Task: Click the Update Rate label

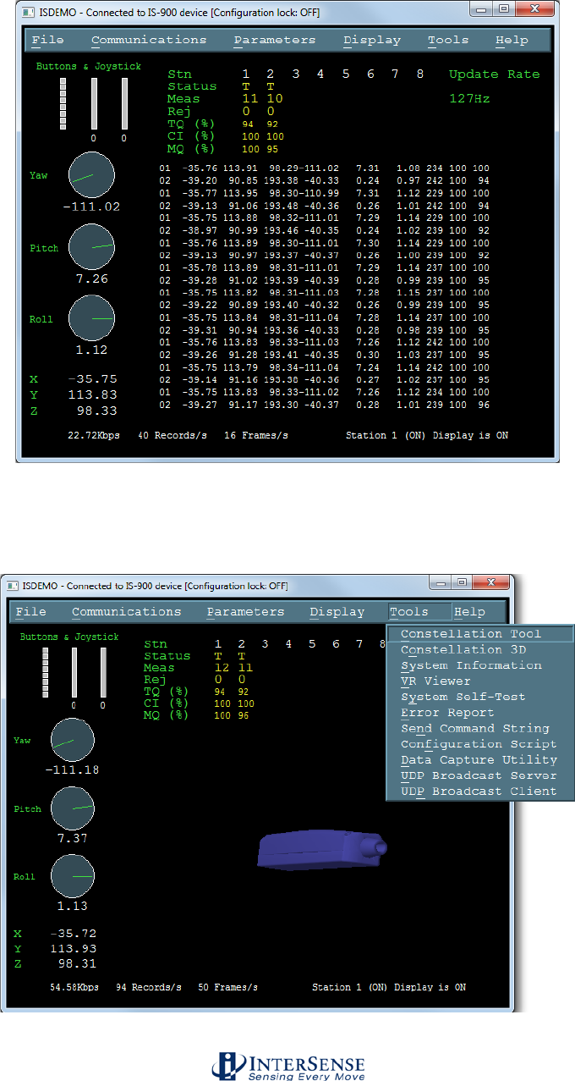Action: pyautogui.click(x=494, y=74)
